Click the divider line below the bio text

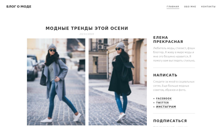click(174, 68)
